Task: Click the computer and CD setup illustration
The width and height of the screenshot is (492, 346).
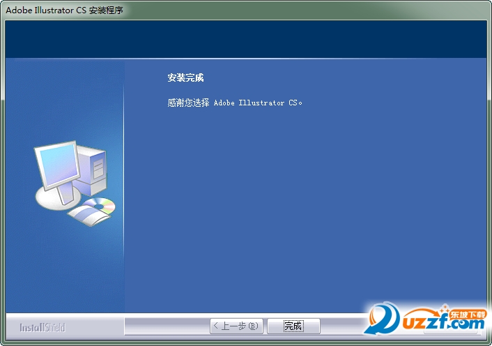Action: [x=75, y=183]
